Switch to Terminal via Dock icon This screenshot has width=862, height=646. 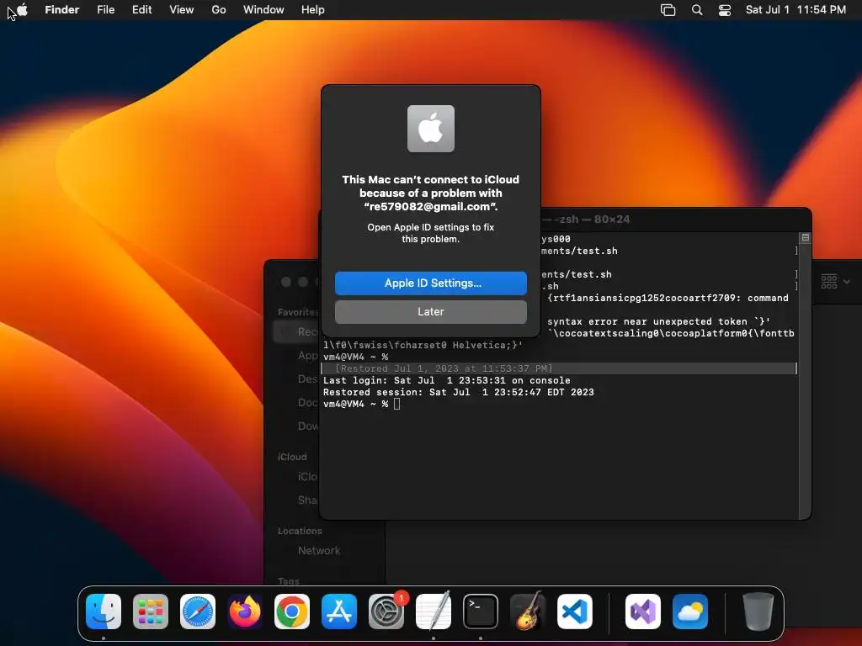(481, 612)
